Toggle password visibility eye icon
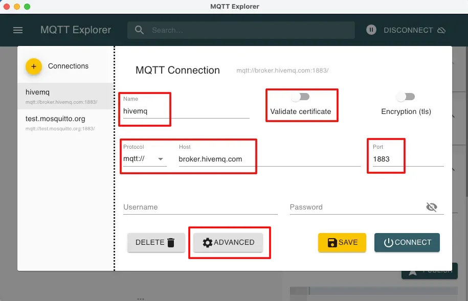This screenshot has width=468, height=301. pos(432,207)
